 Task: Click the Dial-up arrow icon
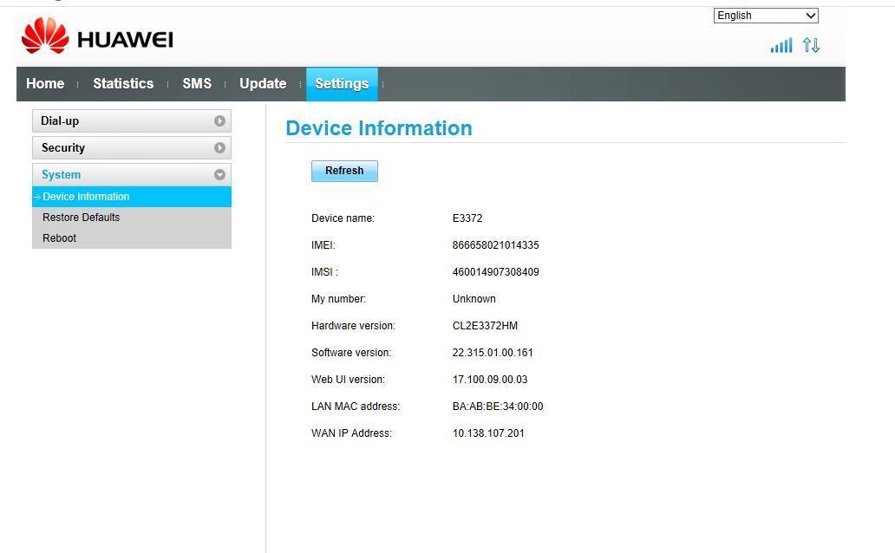pos(219,121)
